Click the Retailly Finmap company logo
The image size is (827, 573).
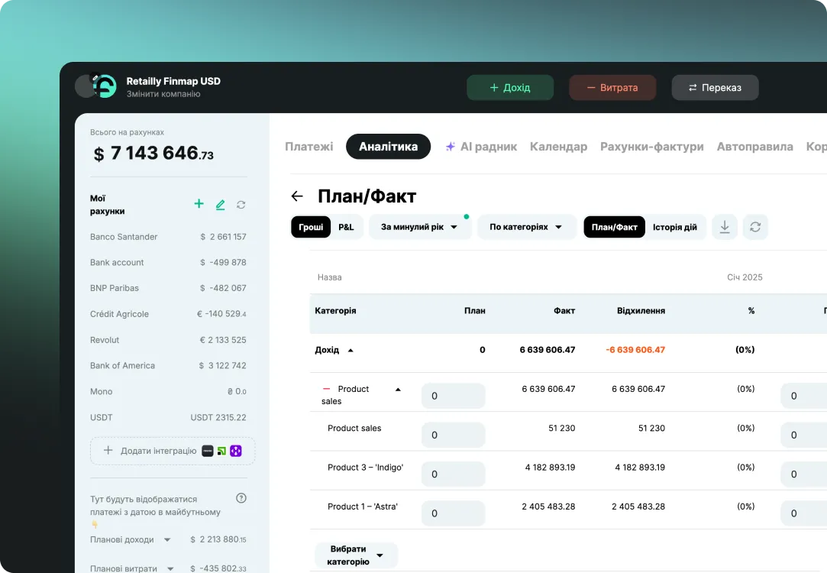click(104, 86)
